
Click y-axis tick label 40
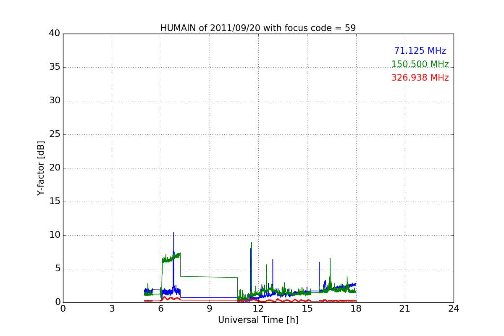coord(55,34)
